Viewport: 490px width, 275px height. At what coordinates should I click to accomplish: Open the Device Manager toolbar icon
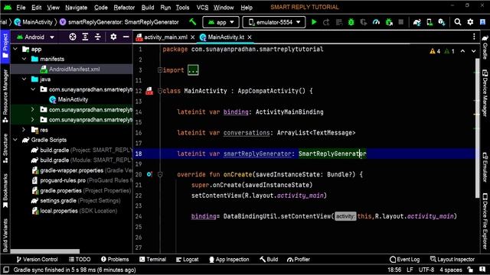click(430, 22)
